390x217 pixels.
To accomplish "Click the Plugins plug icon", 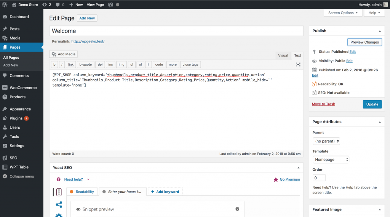I will click(x=5, y=118).
